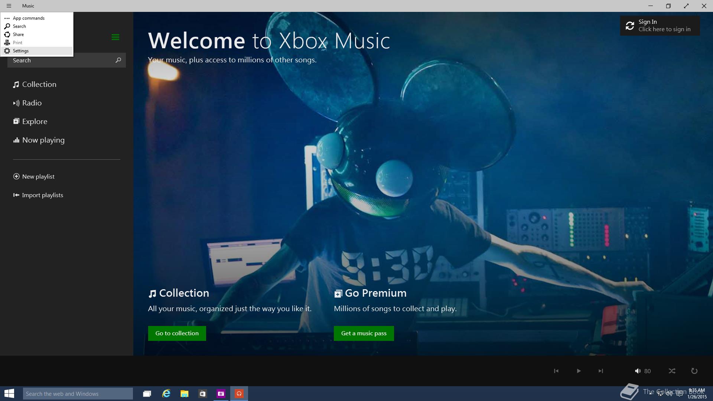The width and height of the screenshot is (713, 401).
Task: Click taskbar Search the web and Windows box
Action: tap(78, 394)
